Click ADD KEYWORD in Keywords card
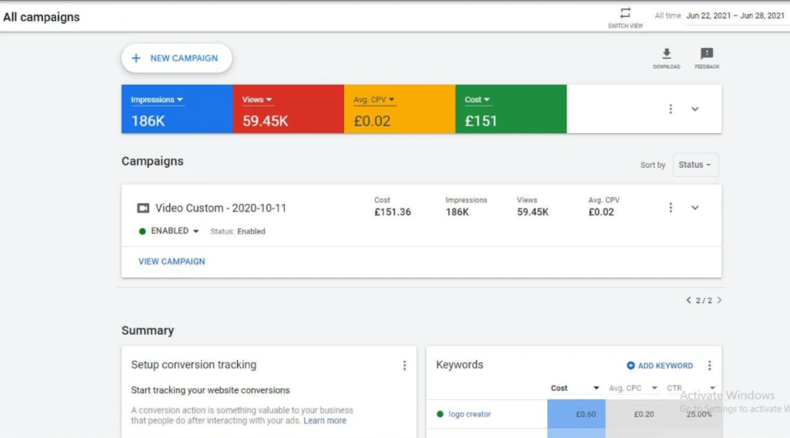 [x=660, y=366]
